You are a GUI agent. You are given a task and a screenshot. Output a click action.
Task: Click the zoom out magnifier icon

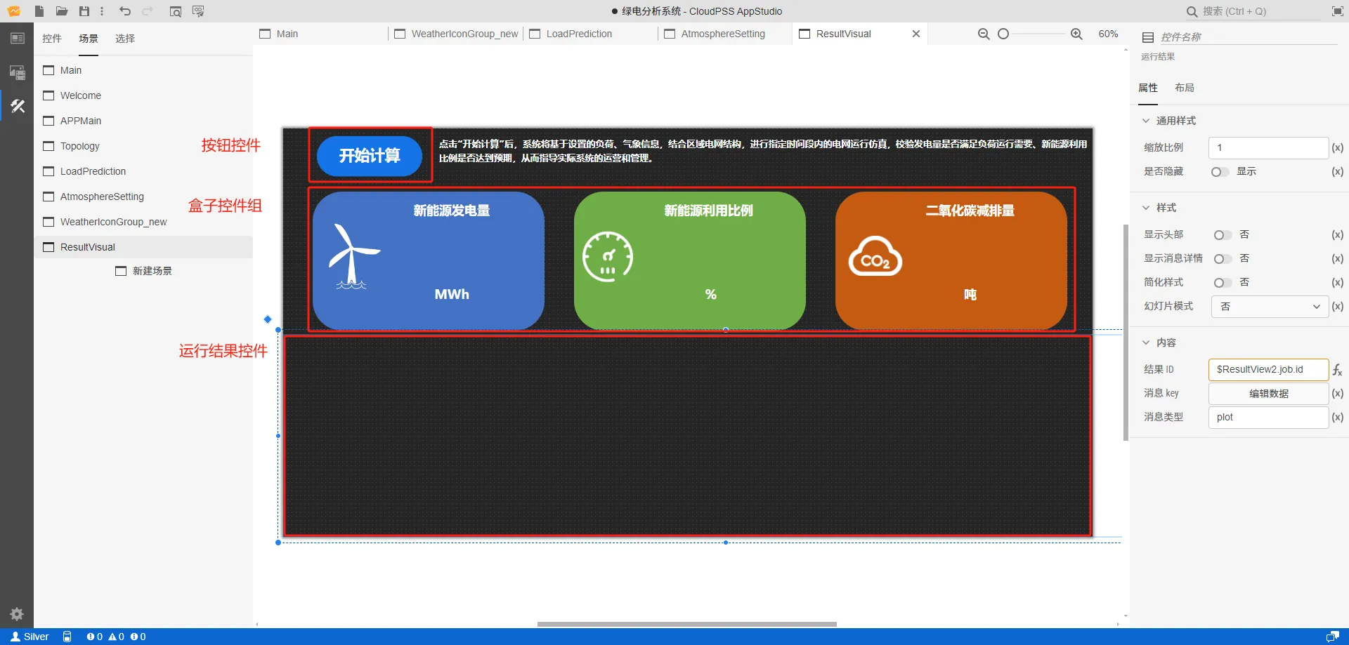click(984, 34)
